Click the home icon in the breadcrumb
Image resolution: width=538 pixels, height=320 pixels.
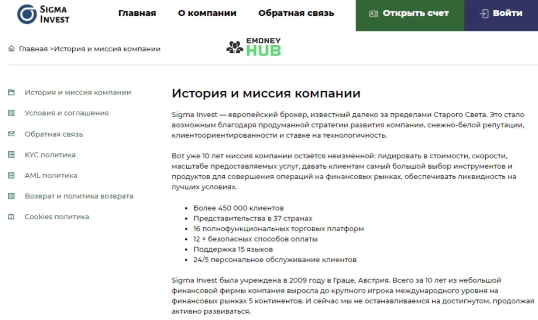11,48
